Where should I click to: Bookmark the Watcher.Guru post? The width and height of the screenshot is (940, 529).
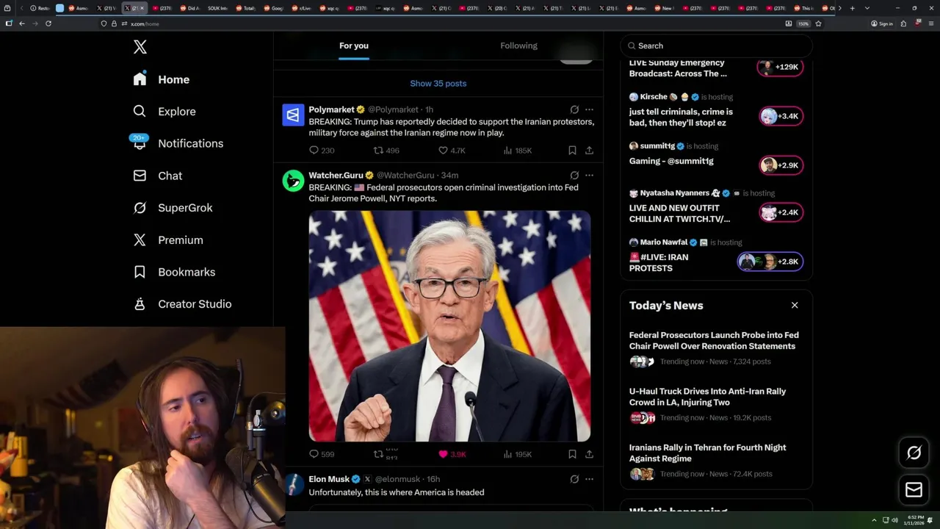(572, 454)
